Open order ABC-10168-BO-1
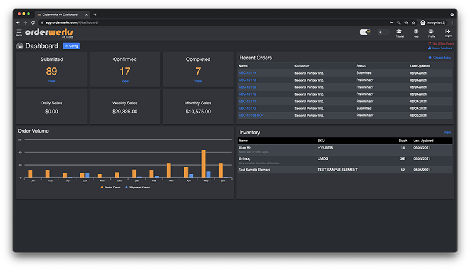Screen dimensions: 470x270 pos(252,115)
